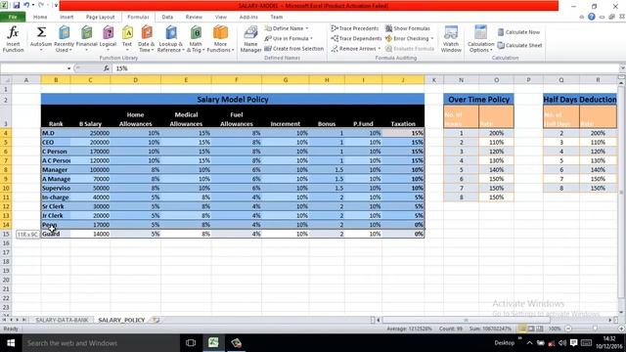Switch to the Data ribbon tab
The image size is (626, 352).
pos(167,17)
